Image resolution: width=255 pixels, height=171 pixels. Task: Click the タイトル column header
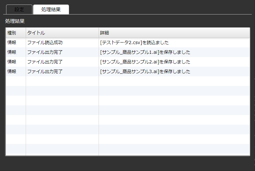tap(62, 33)
